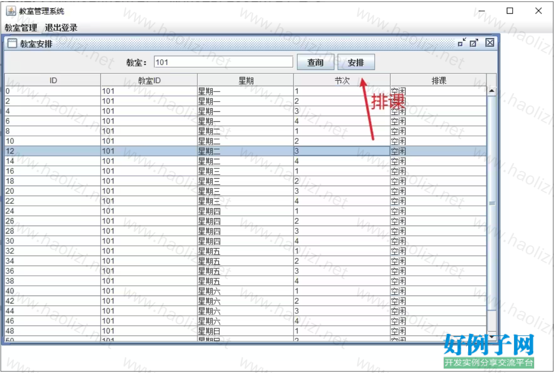The height and width of the screenshot is (373, 554).
Task: Minimize the 教室安排 internal frame
Action: (x=462, y=43)
